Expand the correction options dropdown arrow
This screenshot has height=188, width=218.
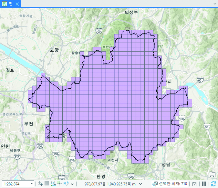(x=72, y=184)
